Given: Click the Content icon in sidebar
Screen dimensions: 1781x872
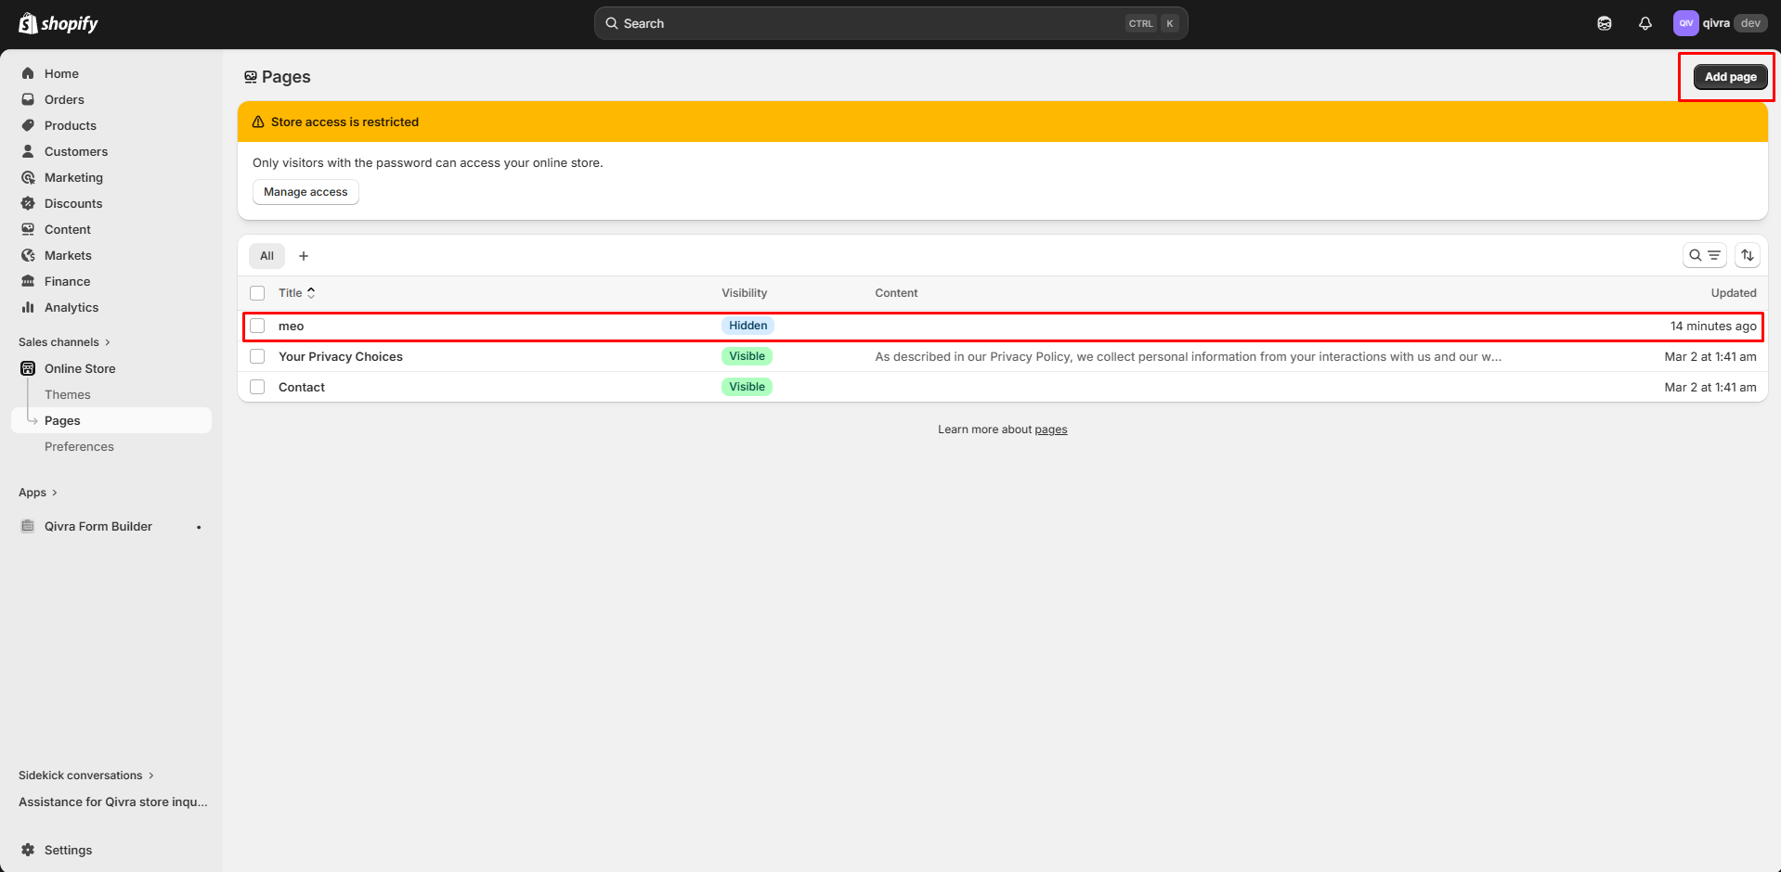Looking at the screenshot, I should tap(28, 229).
